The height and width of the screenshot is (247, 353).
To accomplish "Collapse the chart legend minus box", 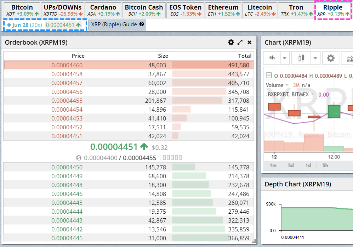I will [x=269, y=75].
